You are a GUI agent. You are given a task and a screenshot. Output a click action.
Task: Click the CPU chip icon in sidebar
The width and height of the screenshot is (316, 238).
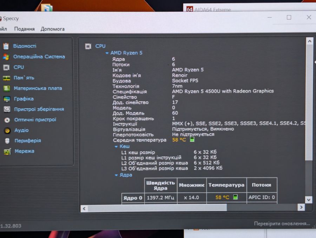(6, 67)
